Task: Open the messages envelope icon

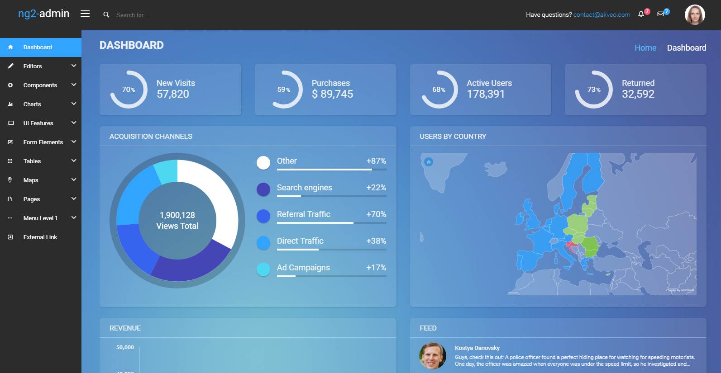Action: 660,14
